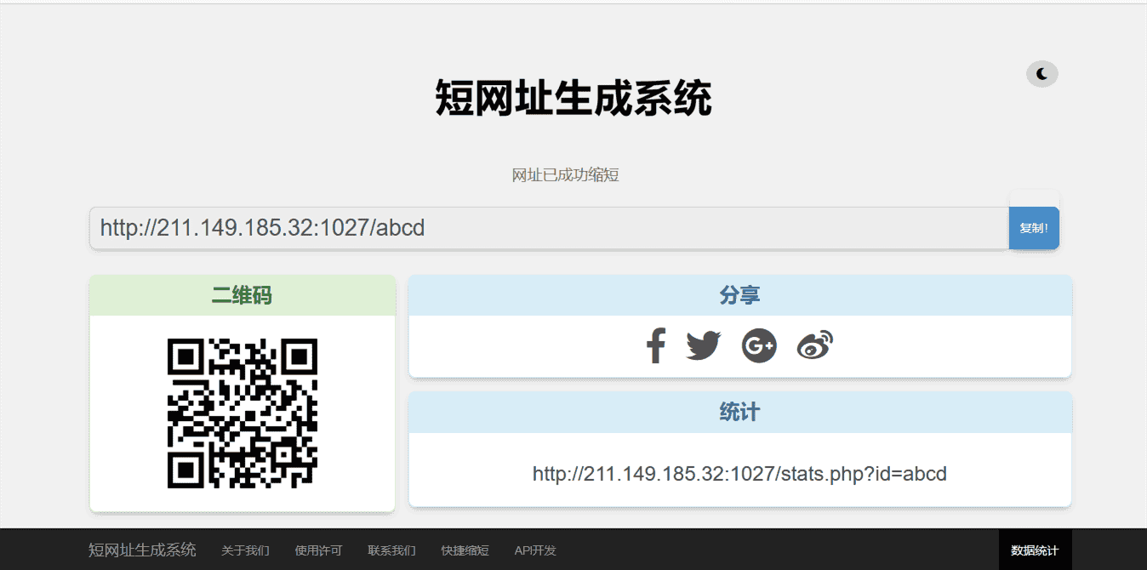
Task: Open the 使用许可 footer menu item
Action: click(x=318, y=550)
